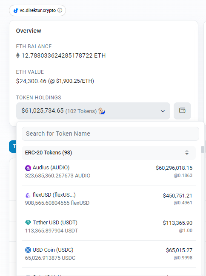Viewport: 206px width, 276px height.
Task: Click the @0.9998 USDC price
Action: [x=183, y=258]
